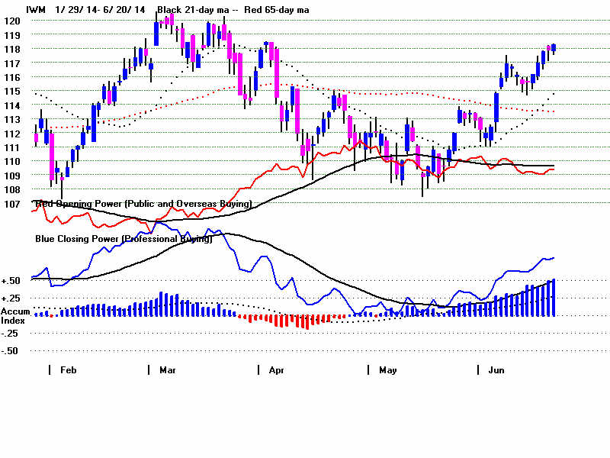Click the 120 price axis label

[x=11, y=21]
